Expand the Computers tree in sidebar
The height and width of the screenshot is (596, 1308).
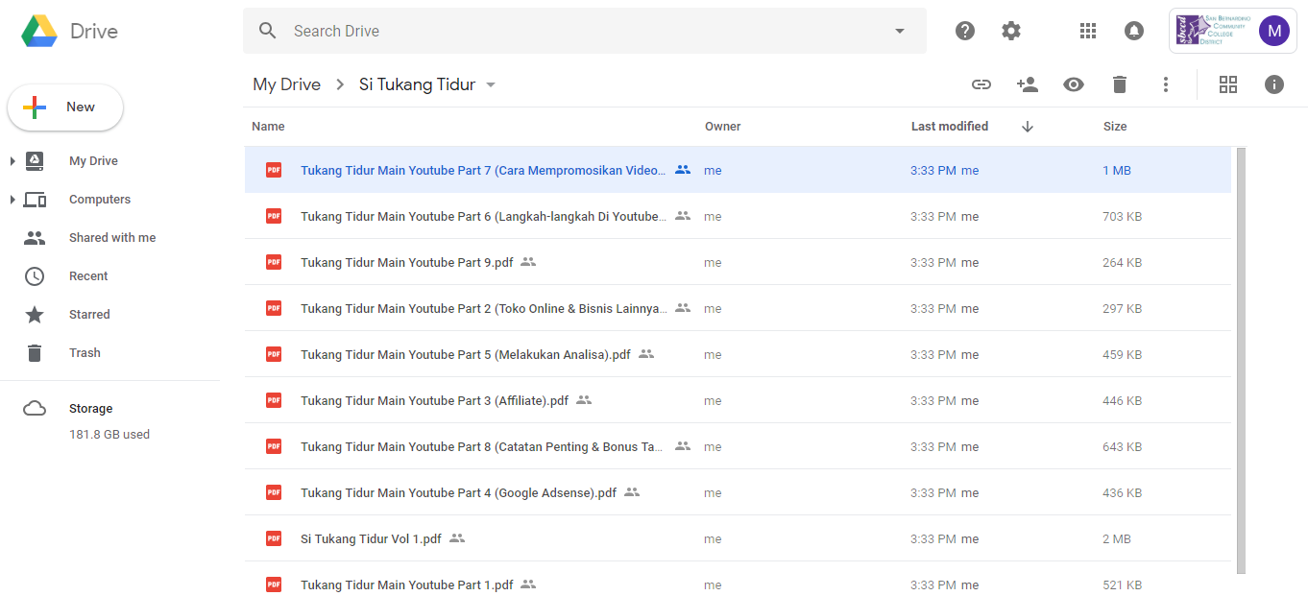click(x=12, y=200)
